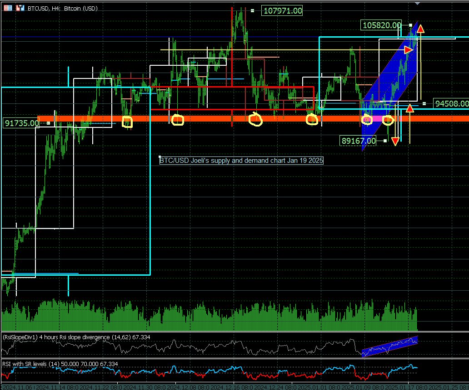Click the red down arrow near 89167.00
The image size is (469, 390).
pyautogui.click(x=395, y=141)
